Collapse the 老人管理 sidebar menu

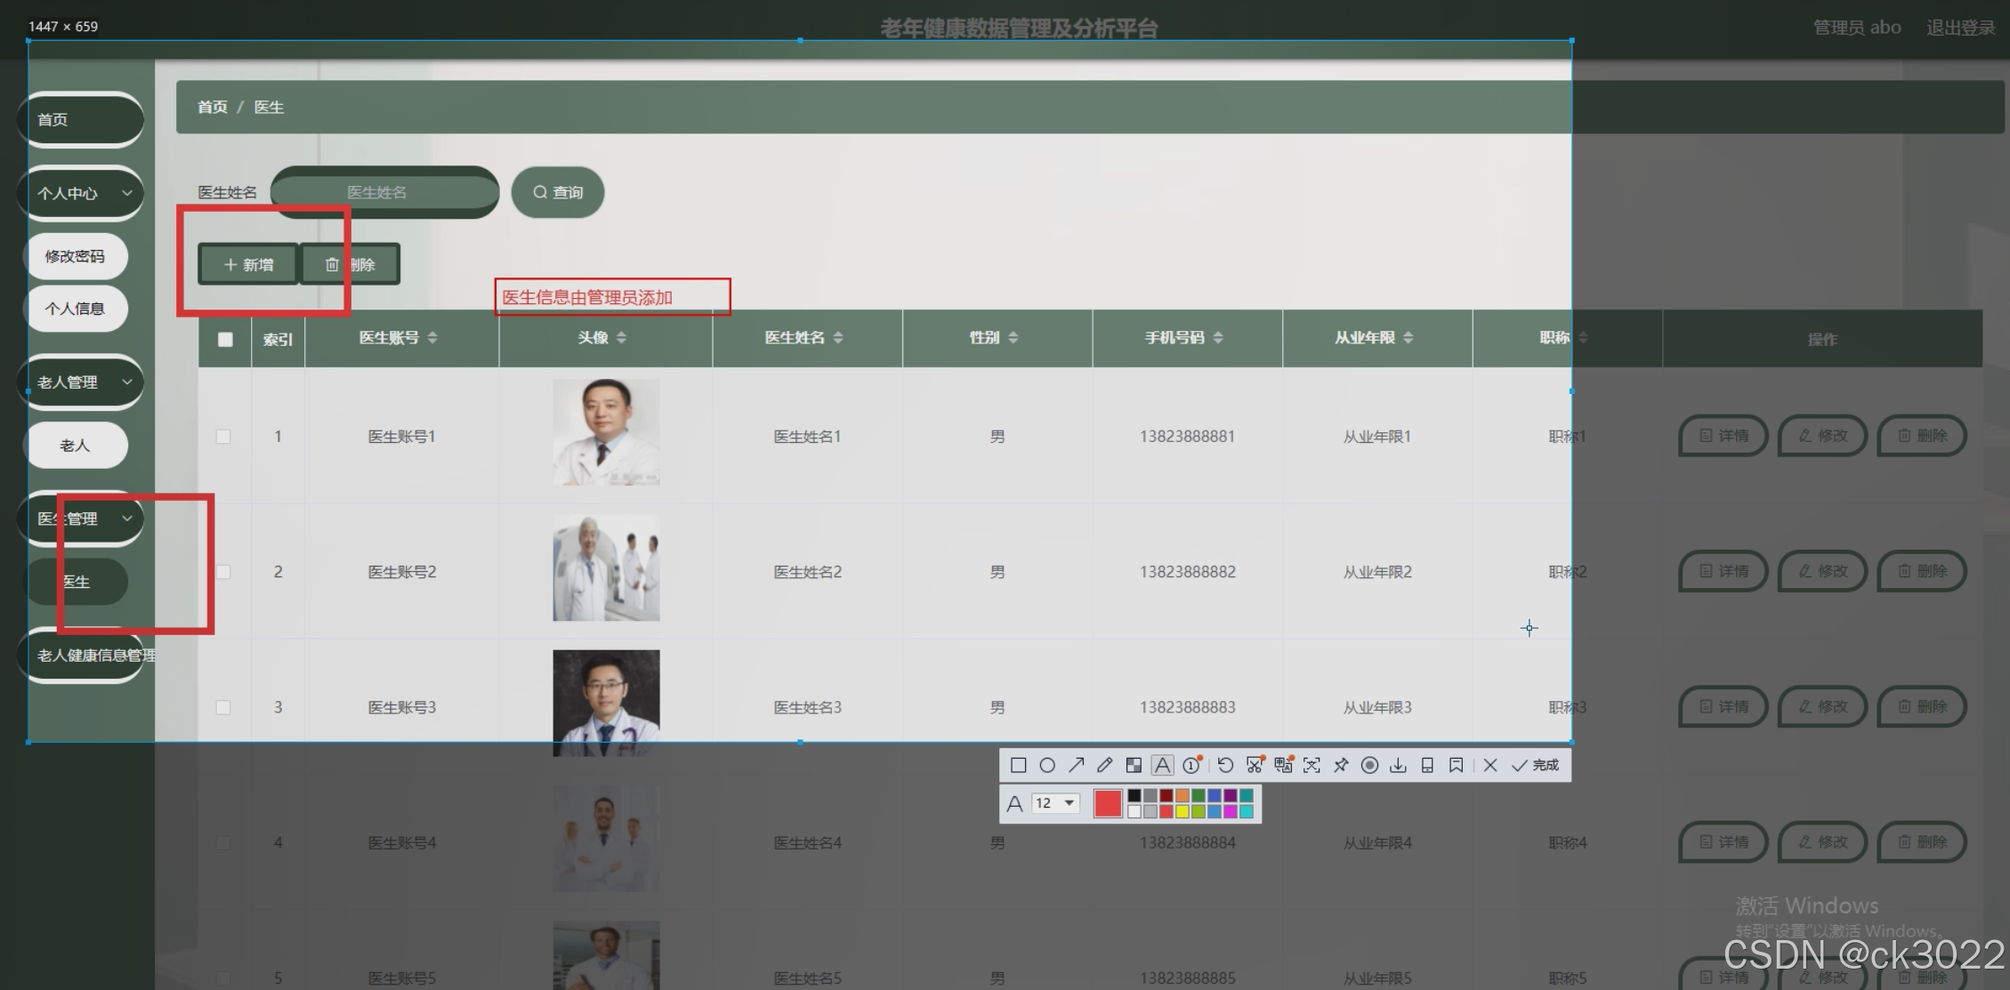pos(80,382)
